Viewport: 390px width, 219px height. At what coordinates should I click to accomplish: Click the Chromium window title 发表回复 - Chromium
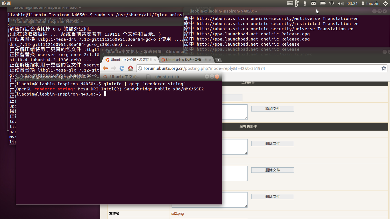(x=146, y=52)
